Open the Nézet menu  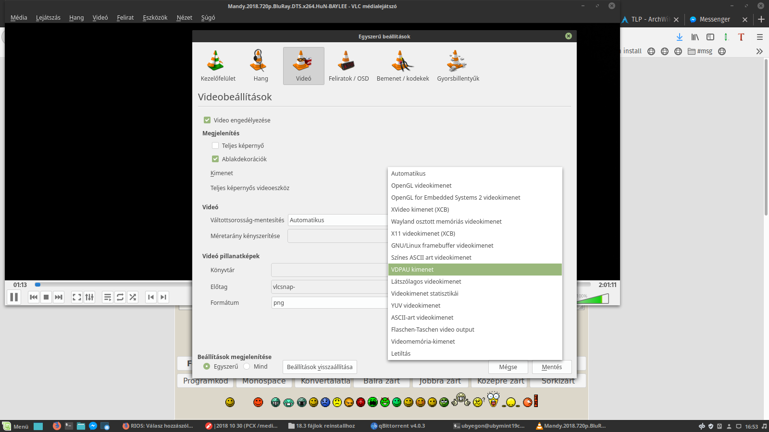(184, 17)
